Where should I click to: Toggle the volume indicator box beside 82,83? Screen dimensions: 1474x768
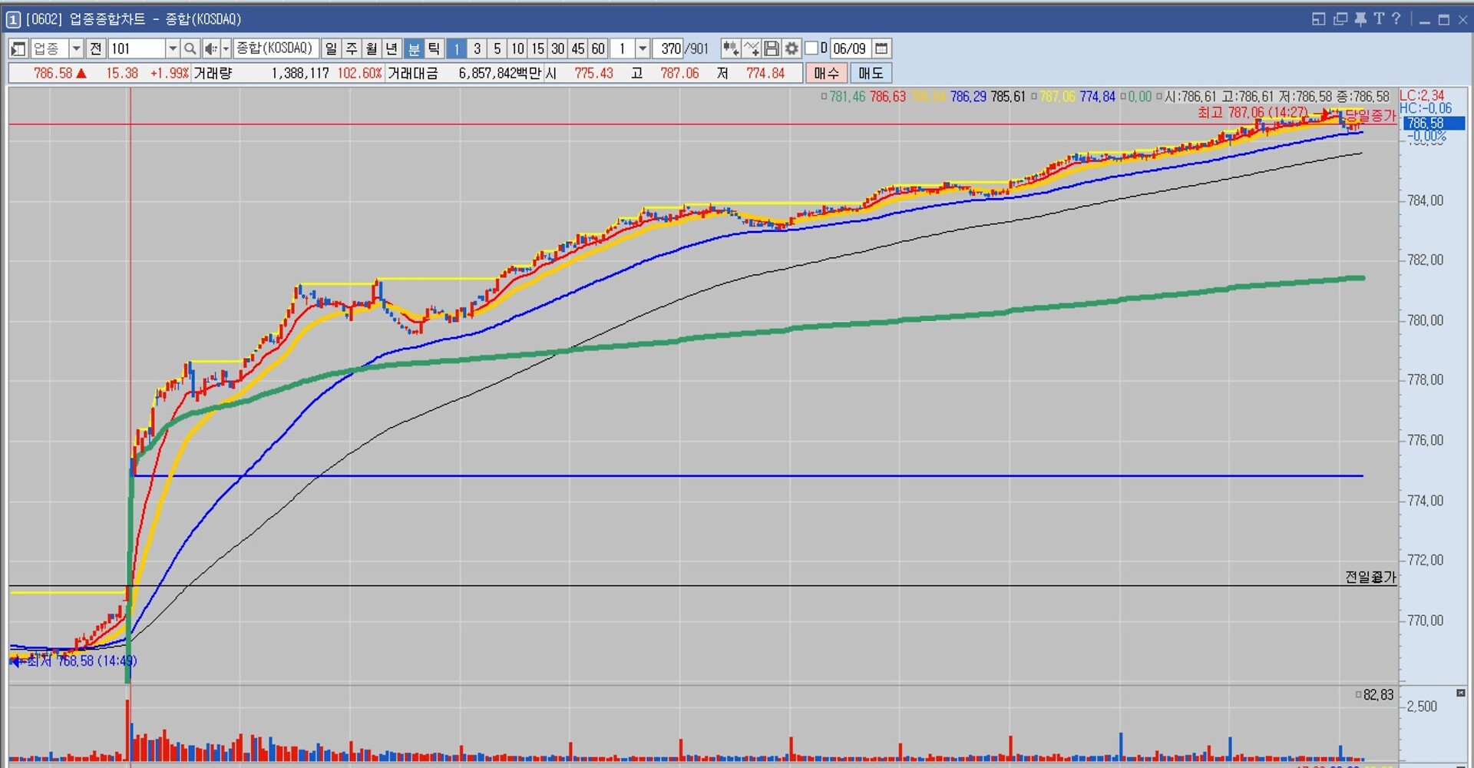click(x=1358, y=695)
